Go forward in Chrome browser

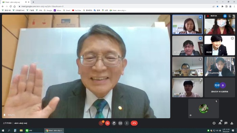tap(7, 6)
